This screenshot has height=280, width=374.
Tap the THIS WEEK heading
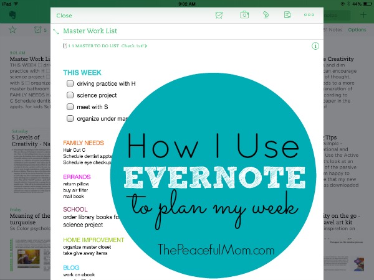(x=82, y=73)
